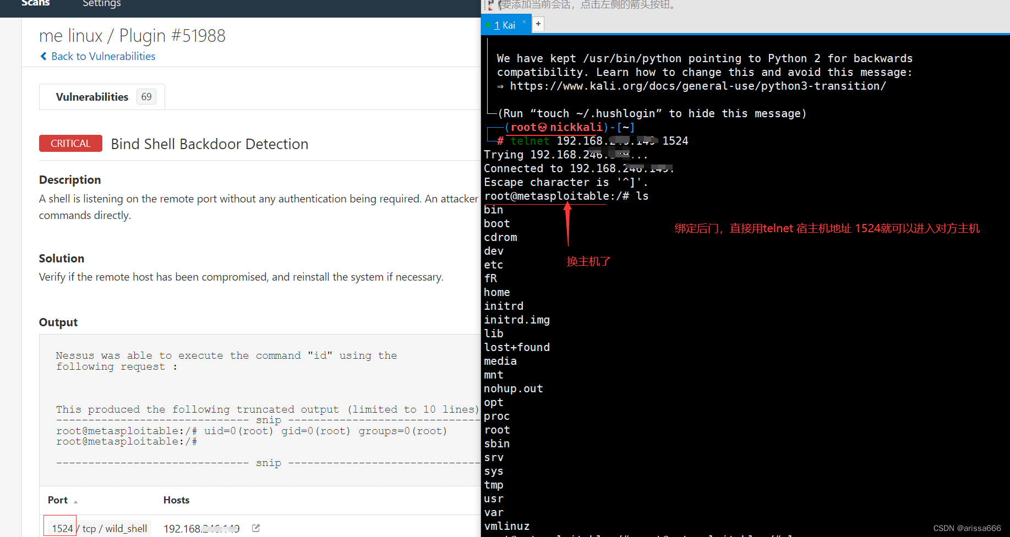
Task: Click the 'vmlinuz' entry in terminal listing
Action: [x=507, y=526]
